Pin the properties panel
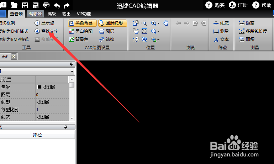The width and height of the screenshot is (274, 164). 71,64
